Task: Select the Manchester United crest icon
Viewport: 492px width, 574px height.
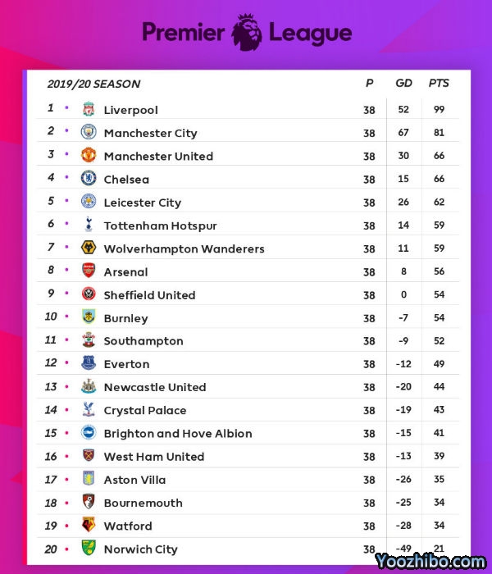Action: pyautogui.click(x=89, y=155)
